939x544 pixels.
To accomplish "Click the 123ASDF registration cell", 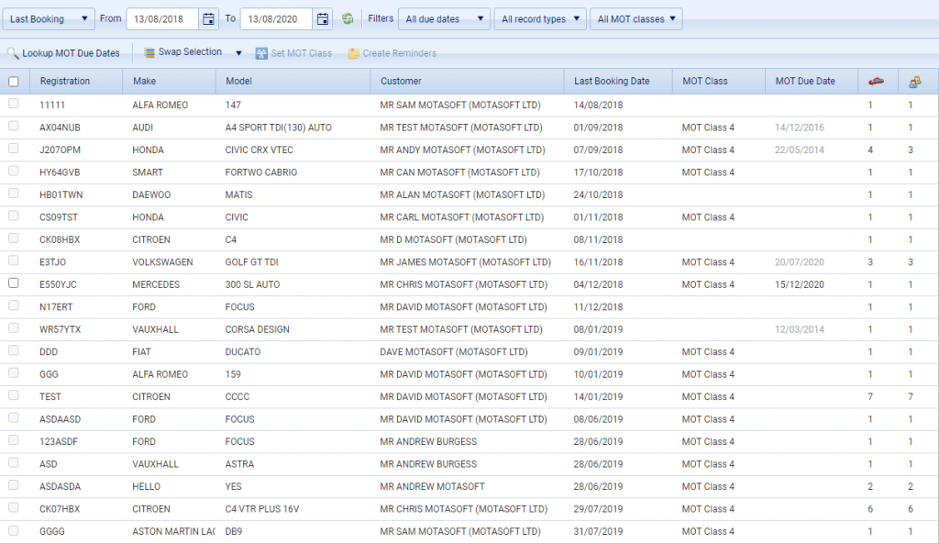I will 59,441.
